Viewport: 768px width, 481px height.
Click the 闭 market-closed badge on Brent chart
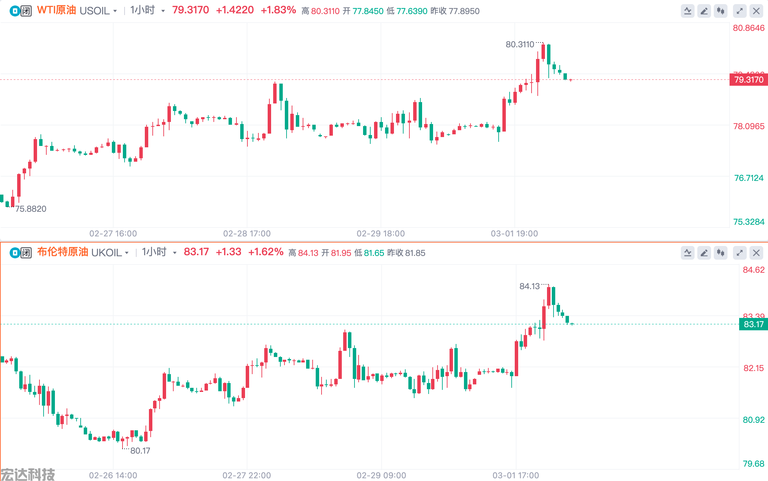(26, 253)
